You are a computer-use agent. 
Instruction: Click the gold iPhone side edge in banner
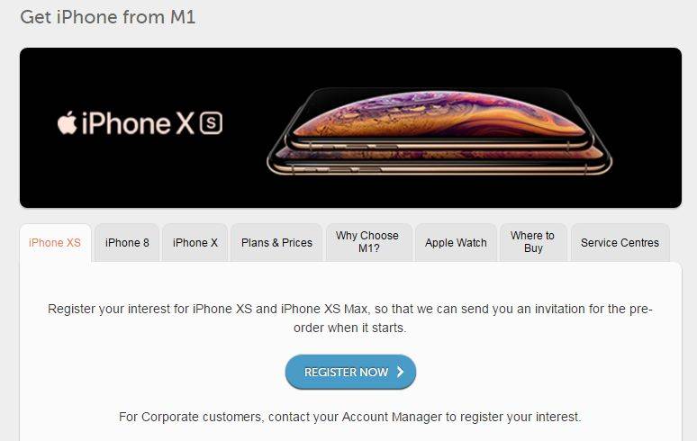(439, 169)
